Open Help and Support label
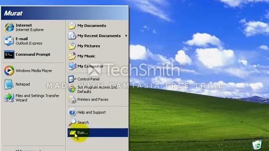 [x=92, y=112]
